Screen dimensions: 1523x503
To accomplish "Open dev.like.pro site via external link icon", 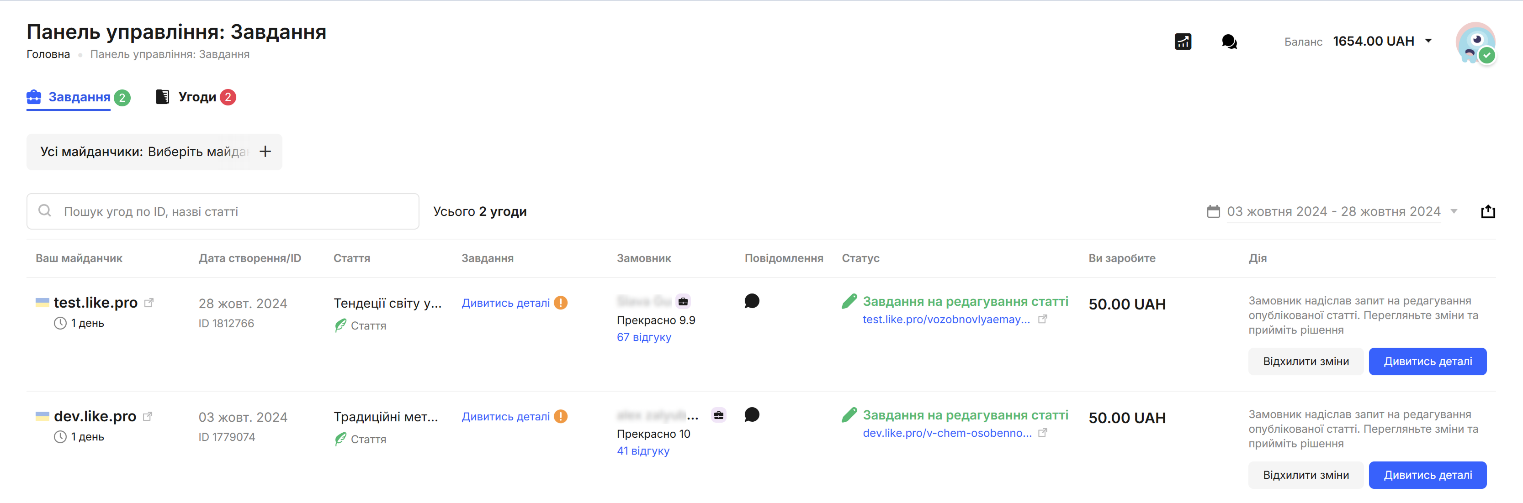I will pos(148,416).
